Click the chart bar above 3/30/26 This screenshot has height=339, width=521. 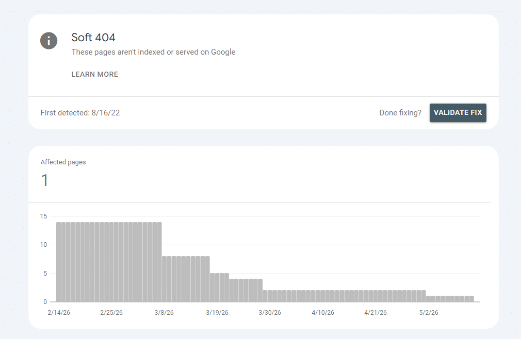point(270,296)
